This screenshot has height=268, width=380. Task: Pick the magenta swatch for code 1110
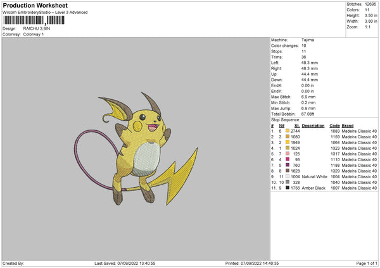[288, 159]
